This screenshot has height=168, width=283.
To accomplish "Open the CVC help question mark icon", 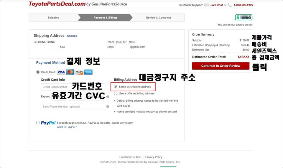I will click(108, 97).
